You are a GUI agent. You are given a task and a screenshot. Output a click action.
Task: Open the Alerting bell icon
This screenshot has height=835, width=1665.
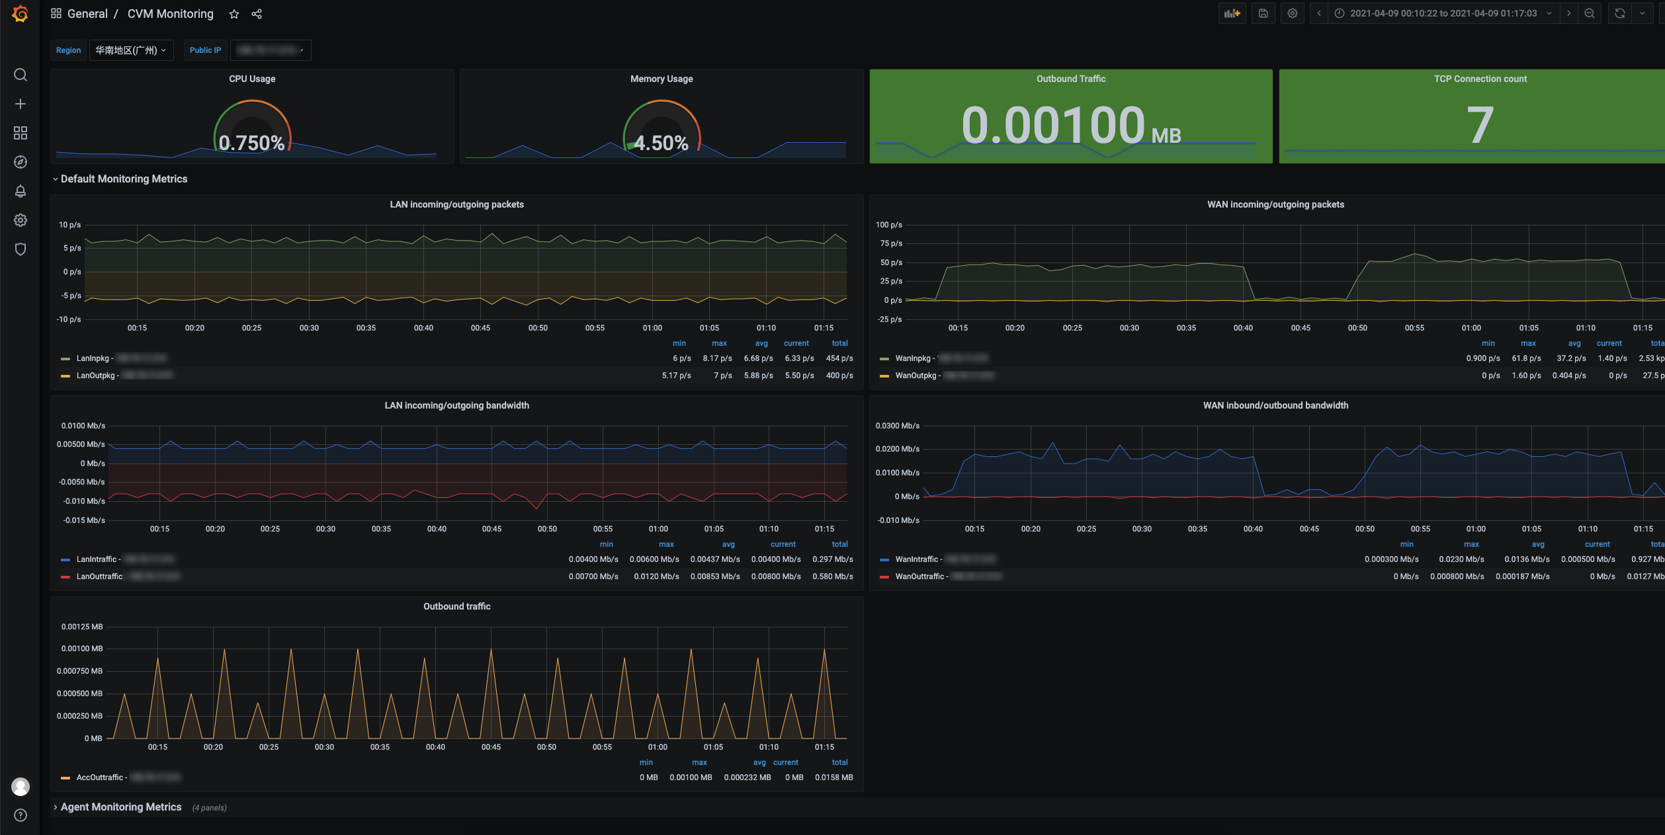click(21, 191)
